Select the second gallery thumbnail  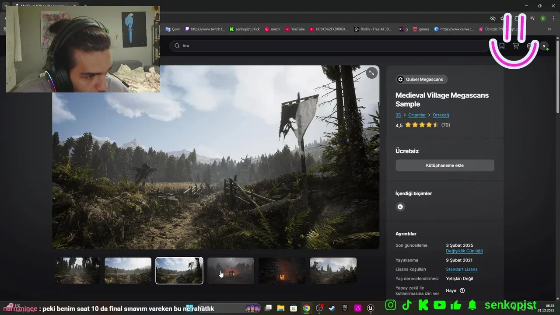(128, 270)
